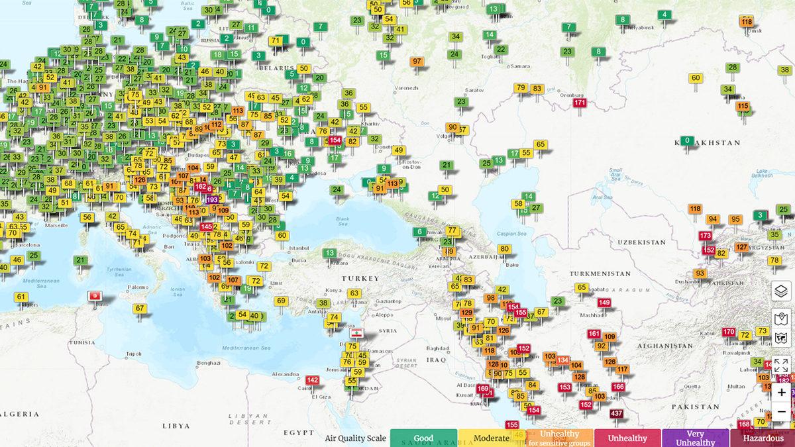795x447 pixels.
Task: Click the purple Very Unhealthy legend
Action: tap(695, 438)
